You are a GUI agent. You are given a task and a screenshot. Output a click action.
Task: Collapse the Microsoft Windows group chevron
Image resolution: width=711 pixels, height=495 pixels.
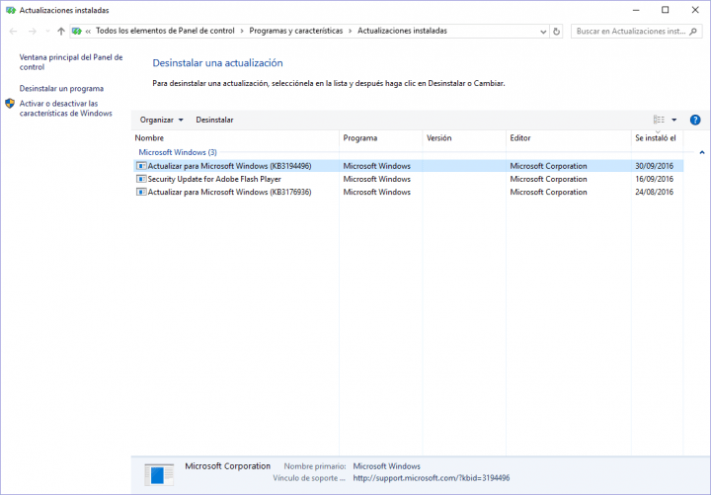(x=702, y=152)
